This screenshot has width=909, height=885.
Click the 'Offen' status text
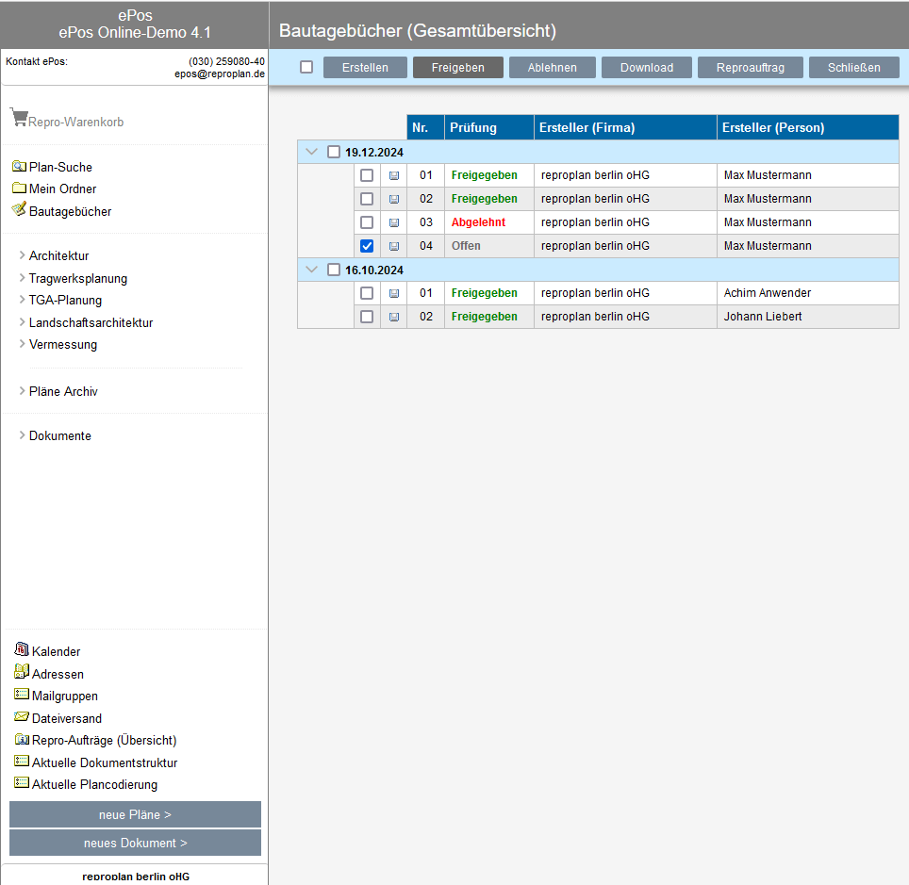466,246
